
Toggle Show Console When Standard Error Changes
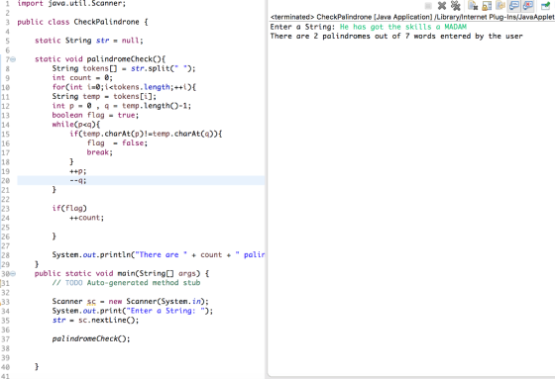coord(527,6)
